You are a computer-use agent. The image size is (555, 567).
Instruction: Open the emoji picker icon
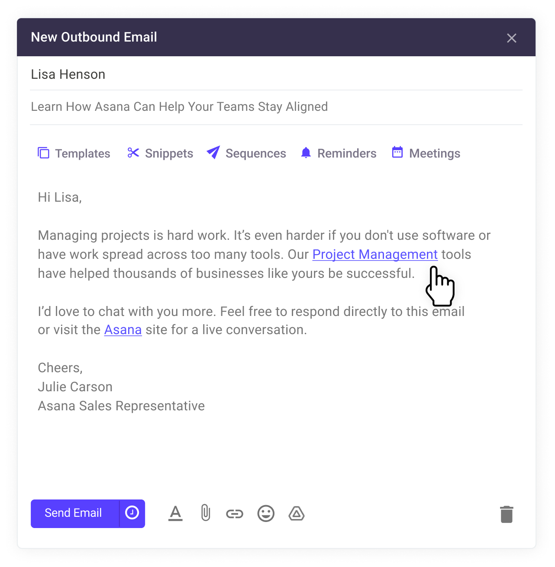click(x=266, y=514)
